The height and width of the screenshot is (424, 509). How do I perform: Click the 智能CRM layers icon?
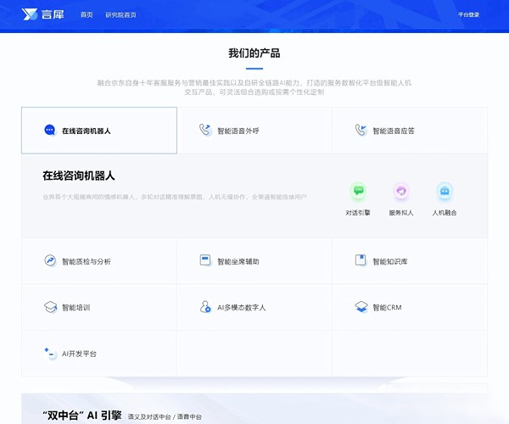(361, 307)
